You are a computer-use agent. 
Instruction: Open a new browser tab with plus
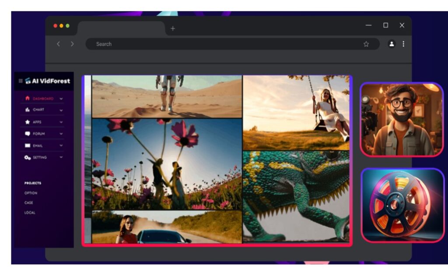pos(173,28)
